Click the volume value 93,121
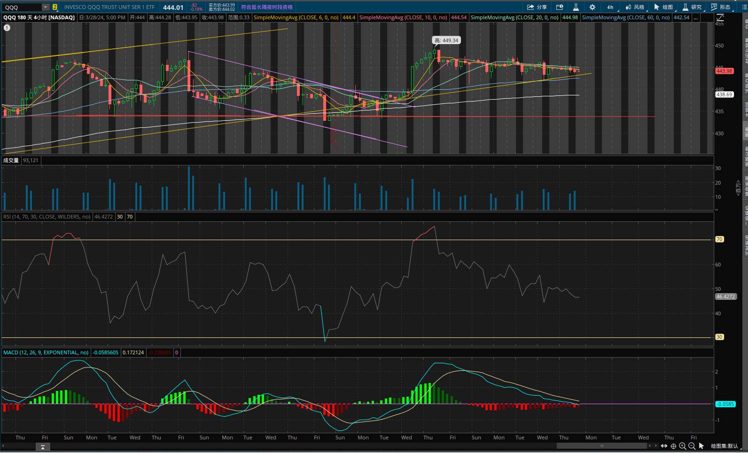Image resolution: width=748 pixels, height=453 pixels. (x=31, y=160)
